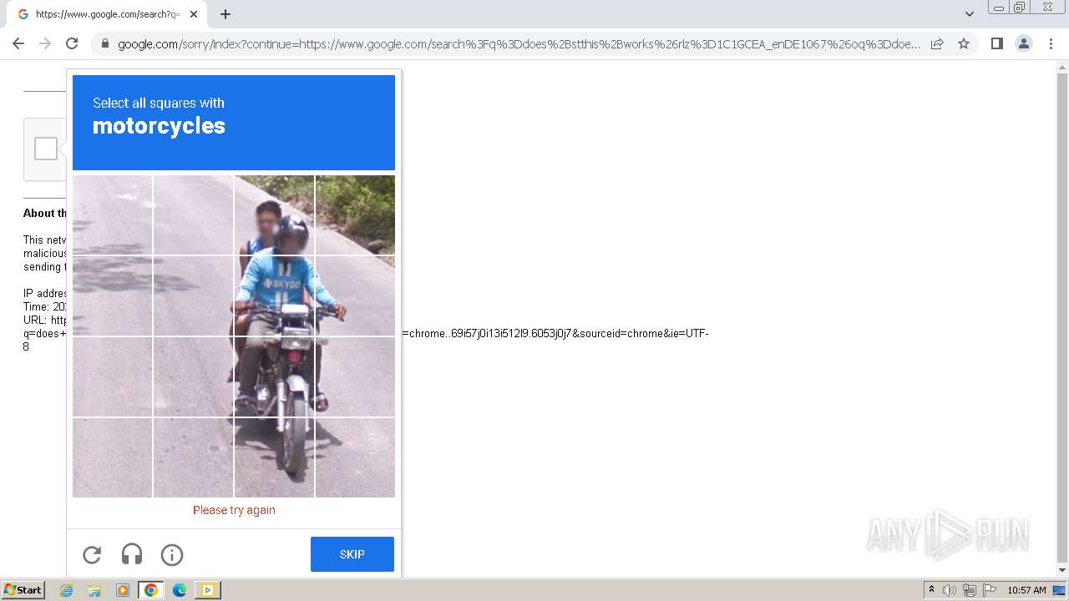Click the SKIP button
The width and height of the screenshot is (1069, 601).
coord(352,554)
